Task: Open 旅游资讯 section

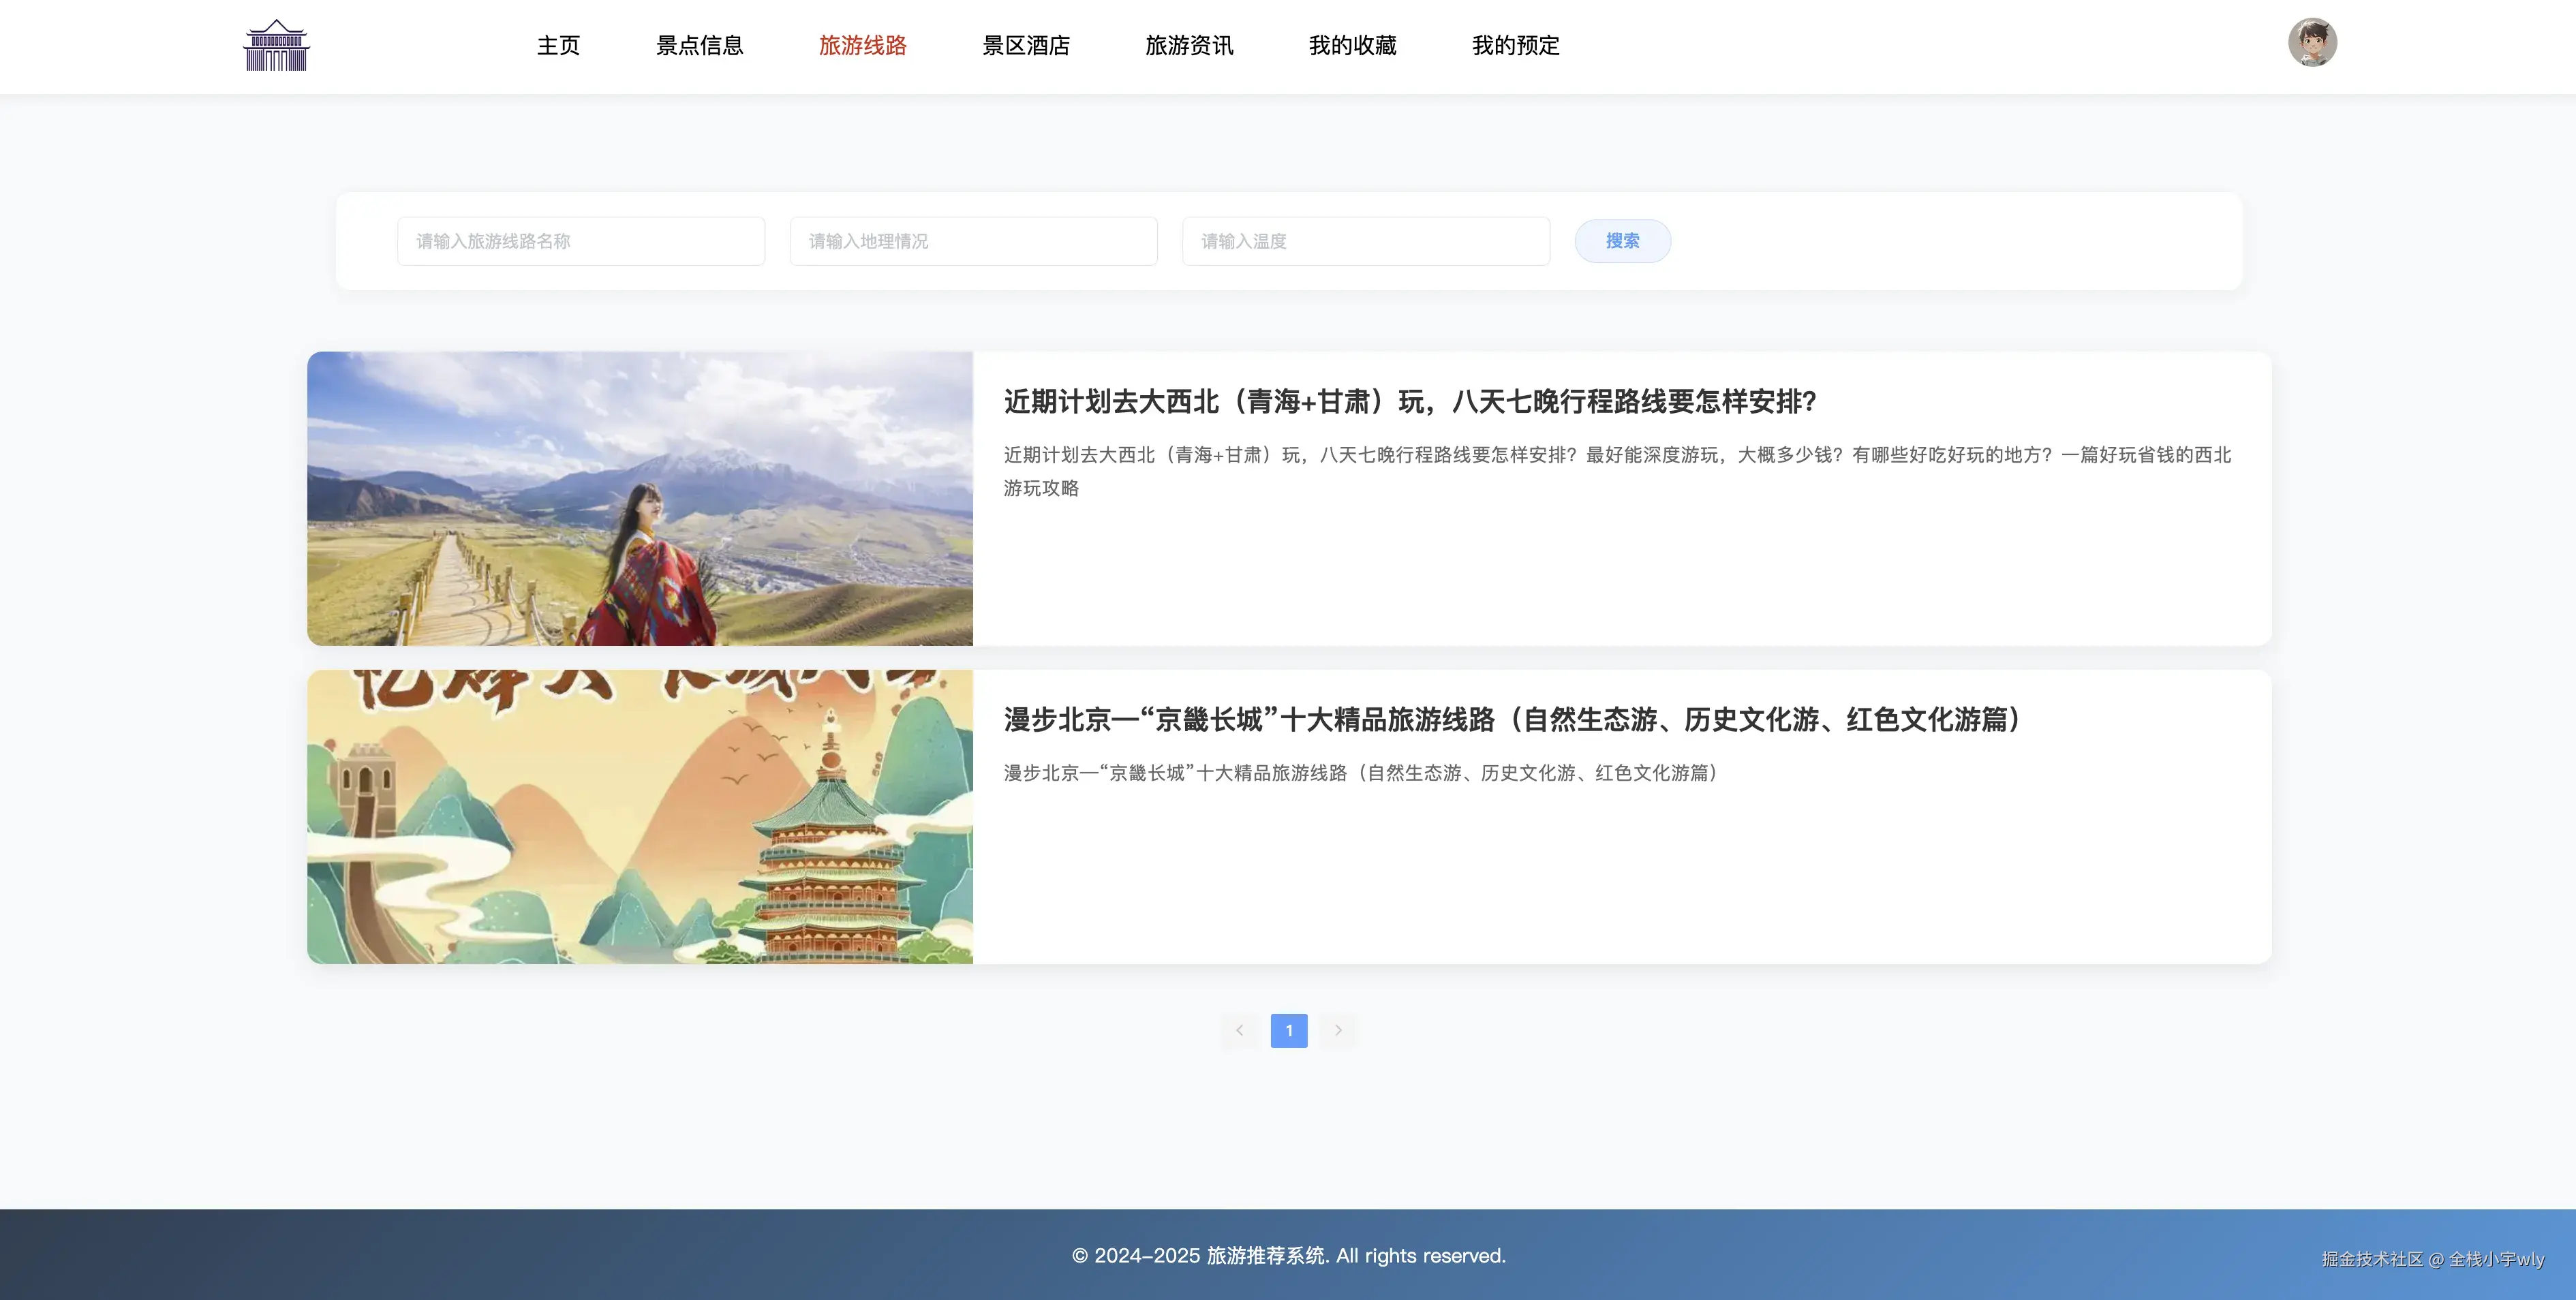Action: (x=1189, y=46)
